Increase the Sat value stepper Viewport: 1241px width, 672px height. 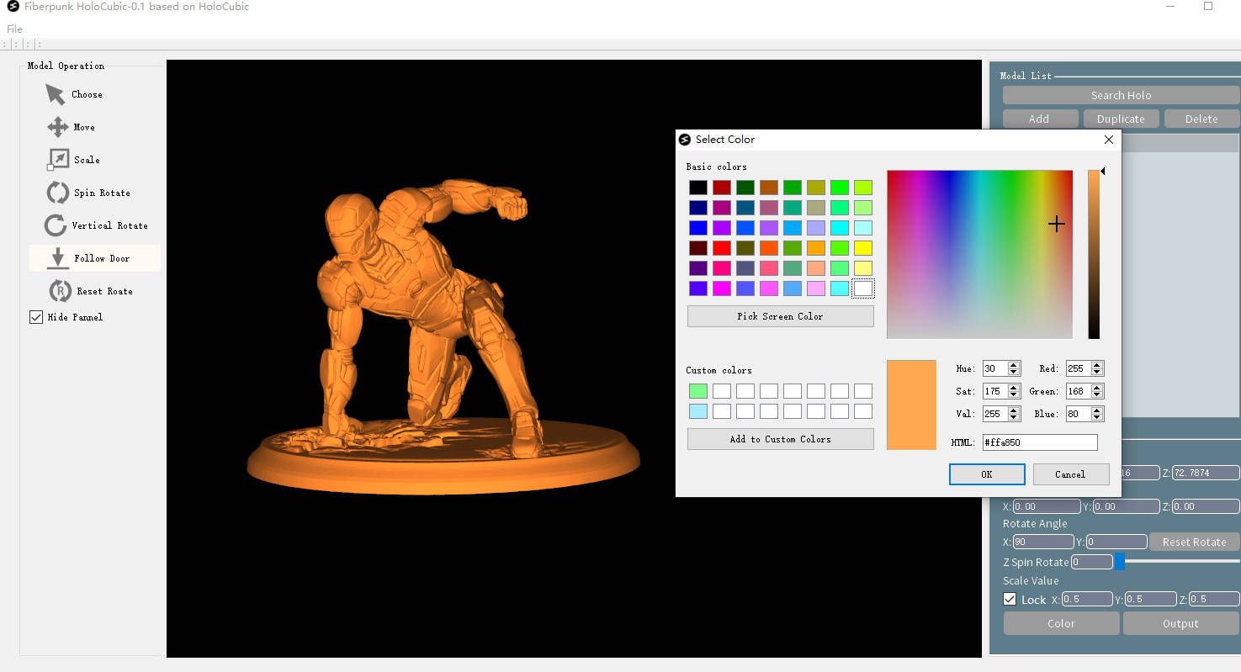(1014, 388)
